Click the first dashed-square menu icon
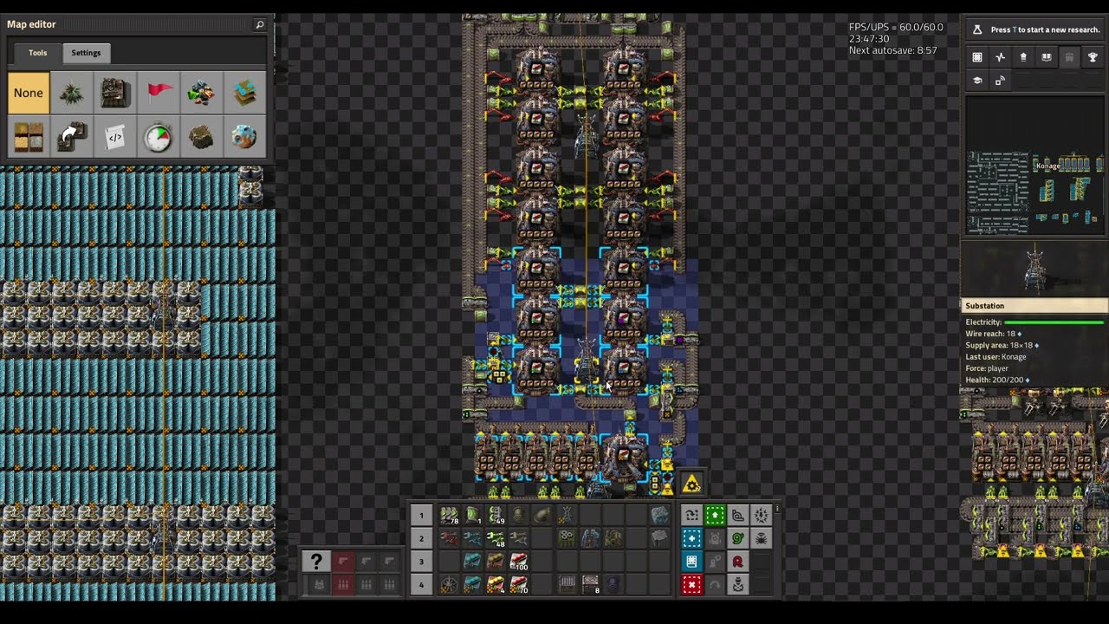Screen dimensions: 1109x624 977,57
